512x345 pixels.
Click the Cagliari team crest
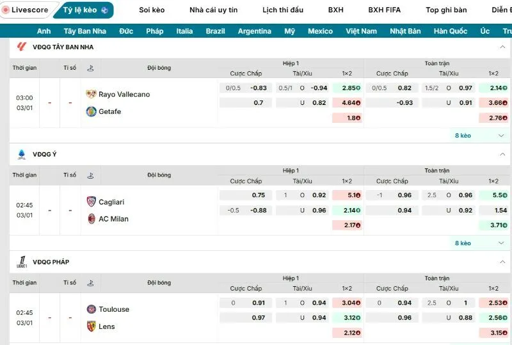(91, 202)
